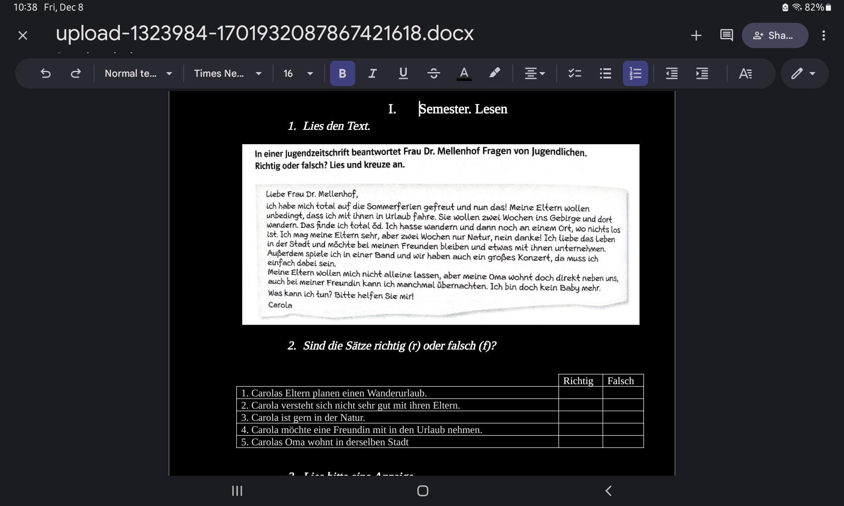This screenshot has width=844, height=506.
Task: Open the Times New Roman font dropdown
Action: pyautogui.click(x=228, y=73)
